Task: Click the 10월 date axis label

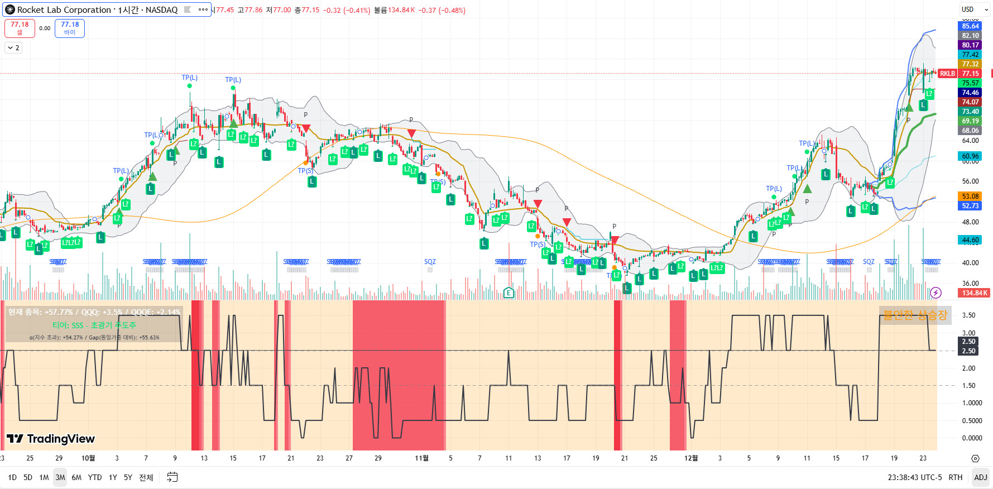Action: [88, 458]
